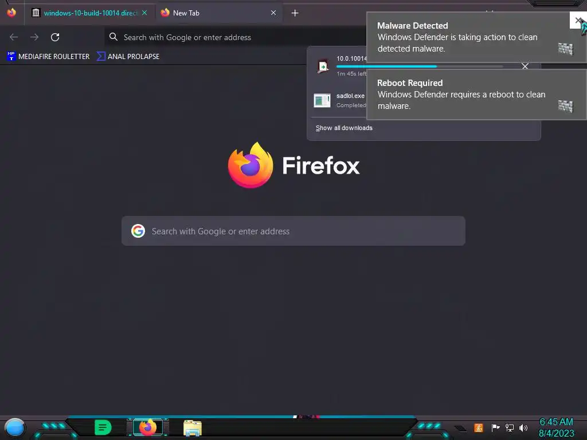
Task: Open the clock showing 6:45 AM
Action: 556,427
